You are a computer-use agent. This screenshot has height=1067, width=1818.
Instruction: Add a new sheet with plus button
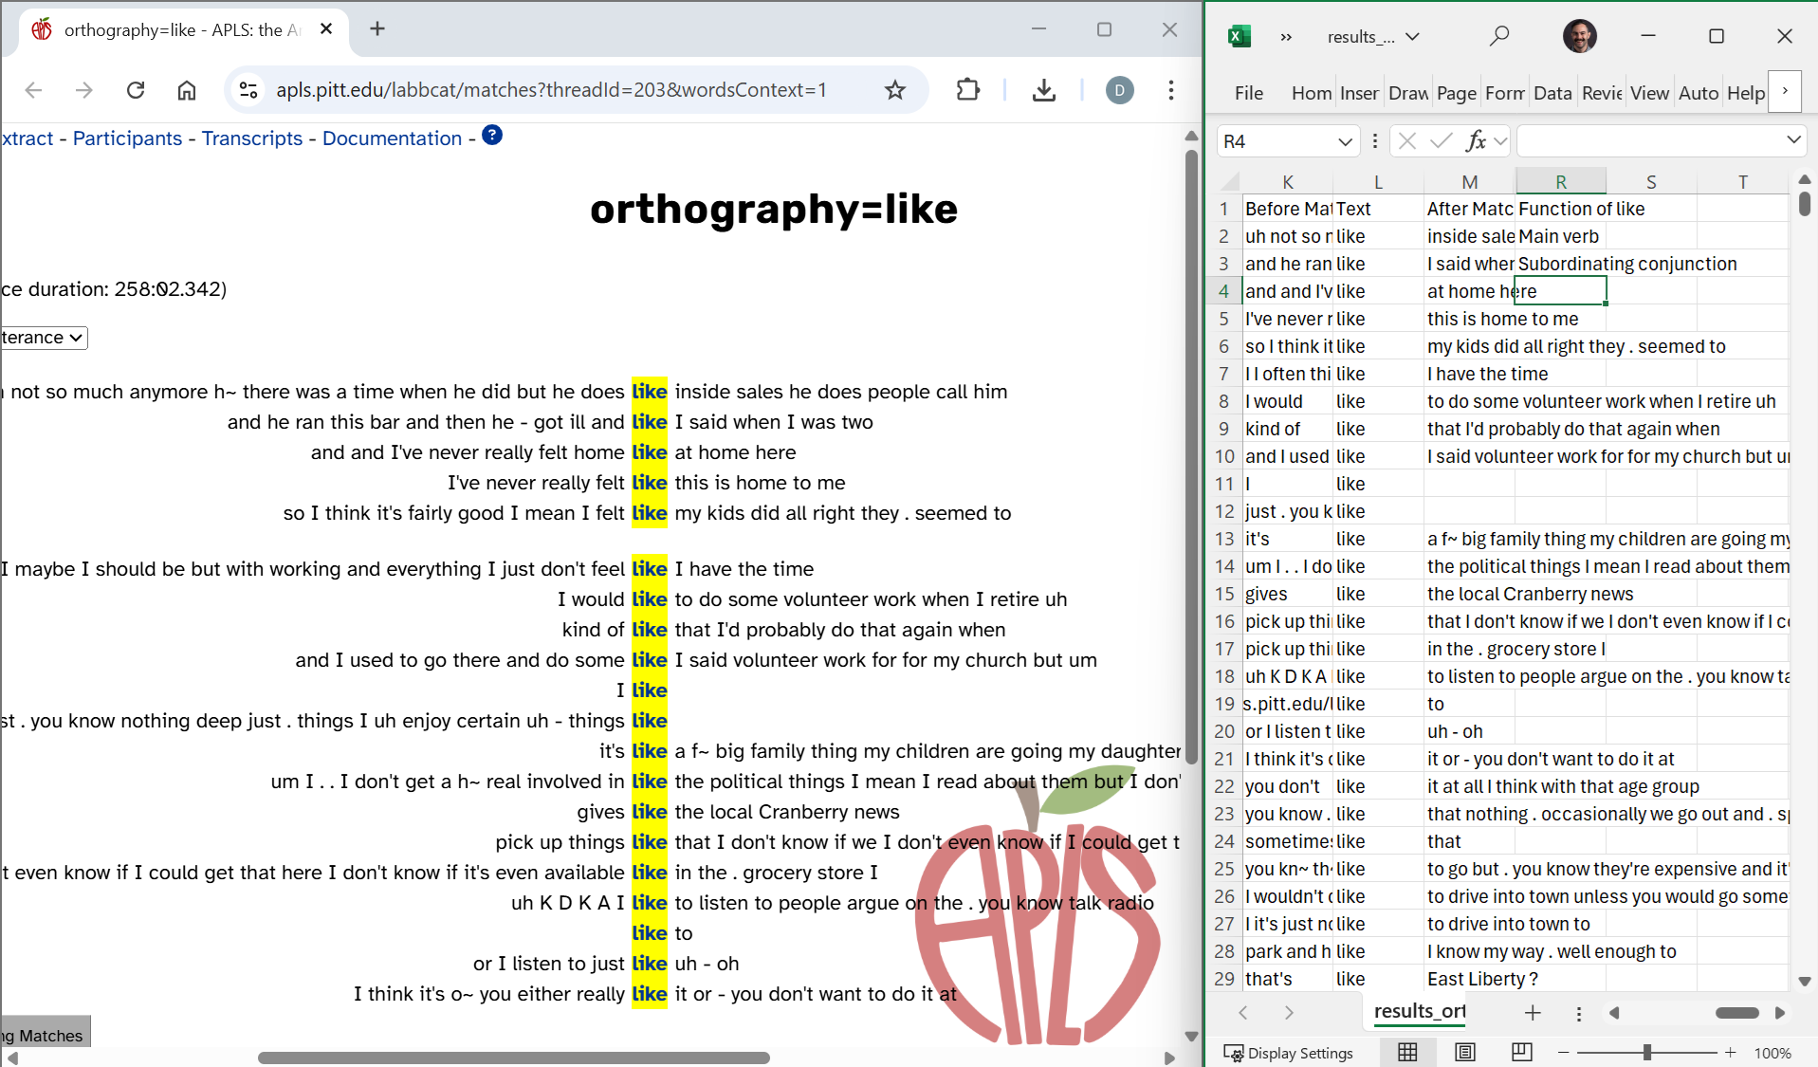[x=1533, y=1013]
